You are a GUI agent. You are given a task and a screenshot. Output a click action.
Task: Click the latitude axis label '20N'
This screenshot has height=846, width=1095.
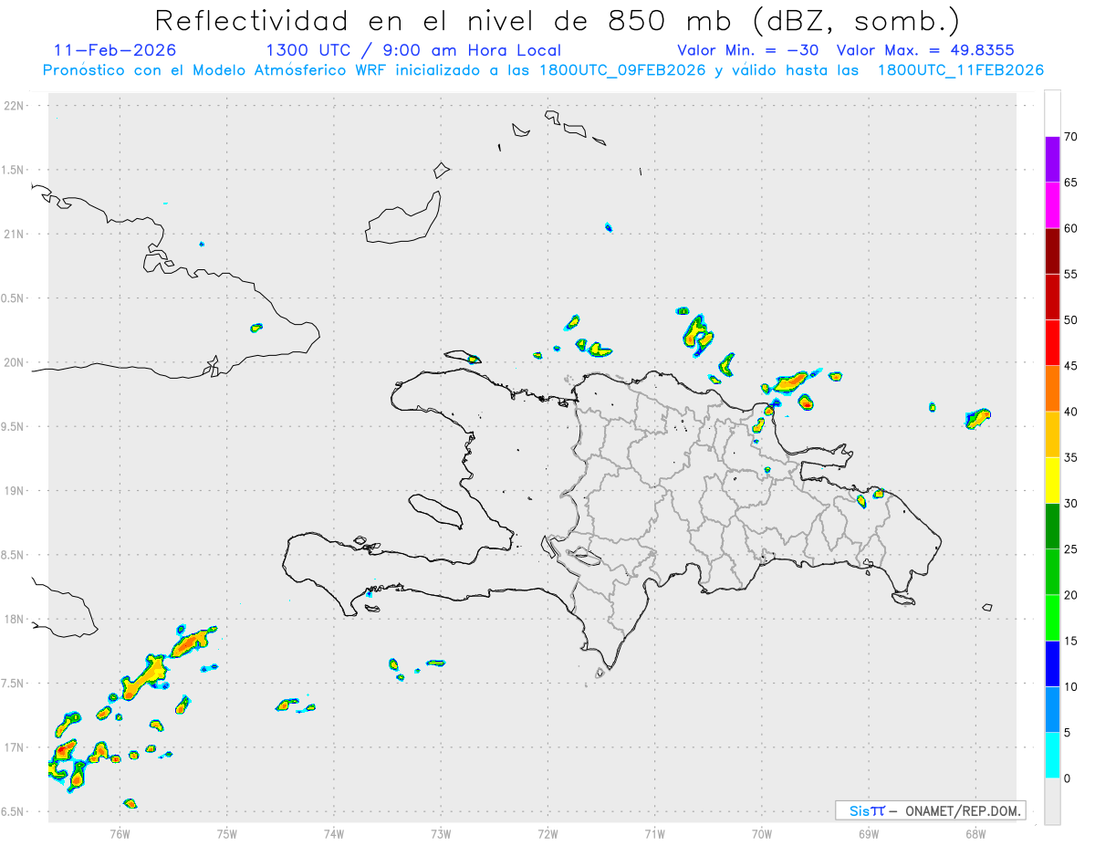(16, 362)
